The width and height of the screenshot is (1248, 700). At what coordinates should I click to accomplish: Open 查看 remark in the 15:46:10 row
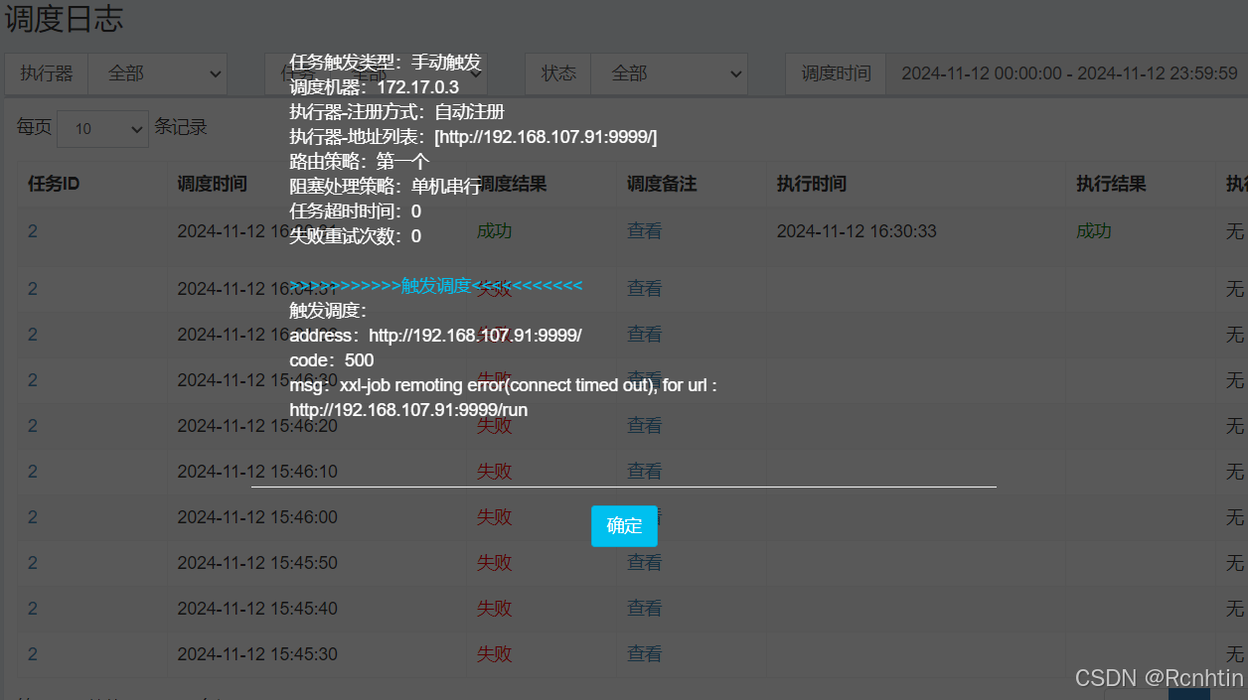644,471
